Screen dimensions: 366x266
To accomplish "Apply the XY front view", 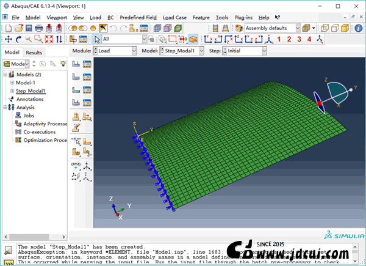I will (208, 39).
